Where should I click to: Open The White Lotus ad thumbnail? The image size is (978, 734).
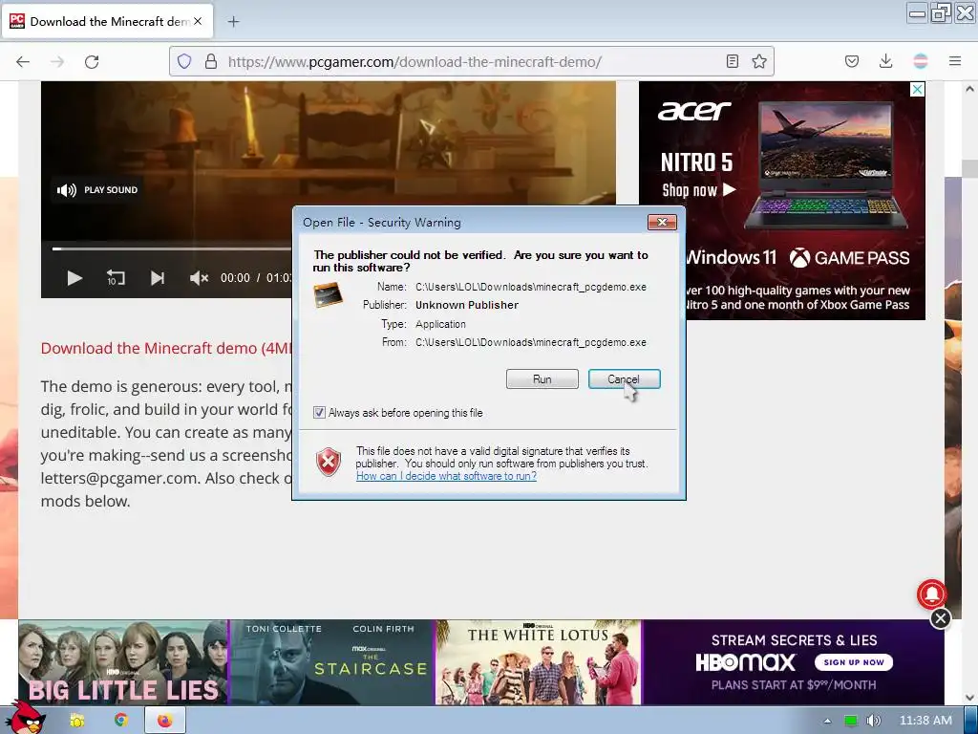pyautogui.click(x=539, y=662)
